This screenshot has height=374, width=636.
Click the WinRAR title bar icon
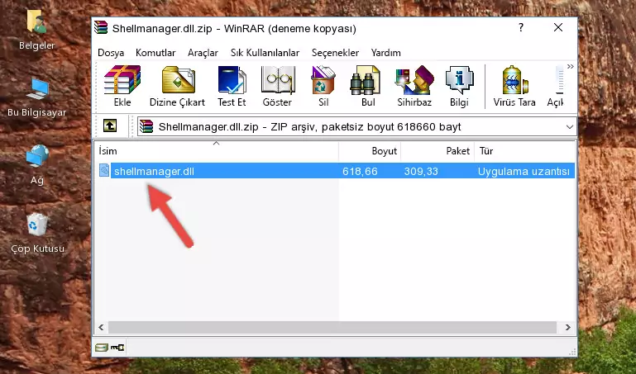point(102,27)
